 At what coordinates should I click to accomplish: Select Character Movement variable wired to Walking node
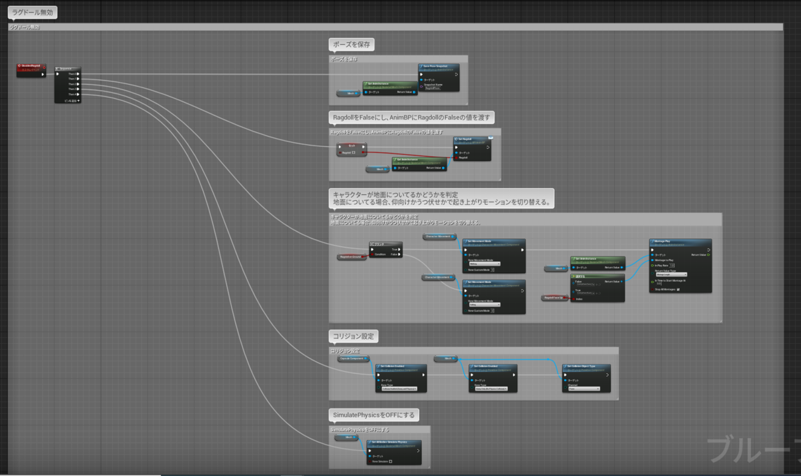[439, 236]
